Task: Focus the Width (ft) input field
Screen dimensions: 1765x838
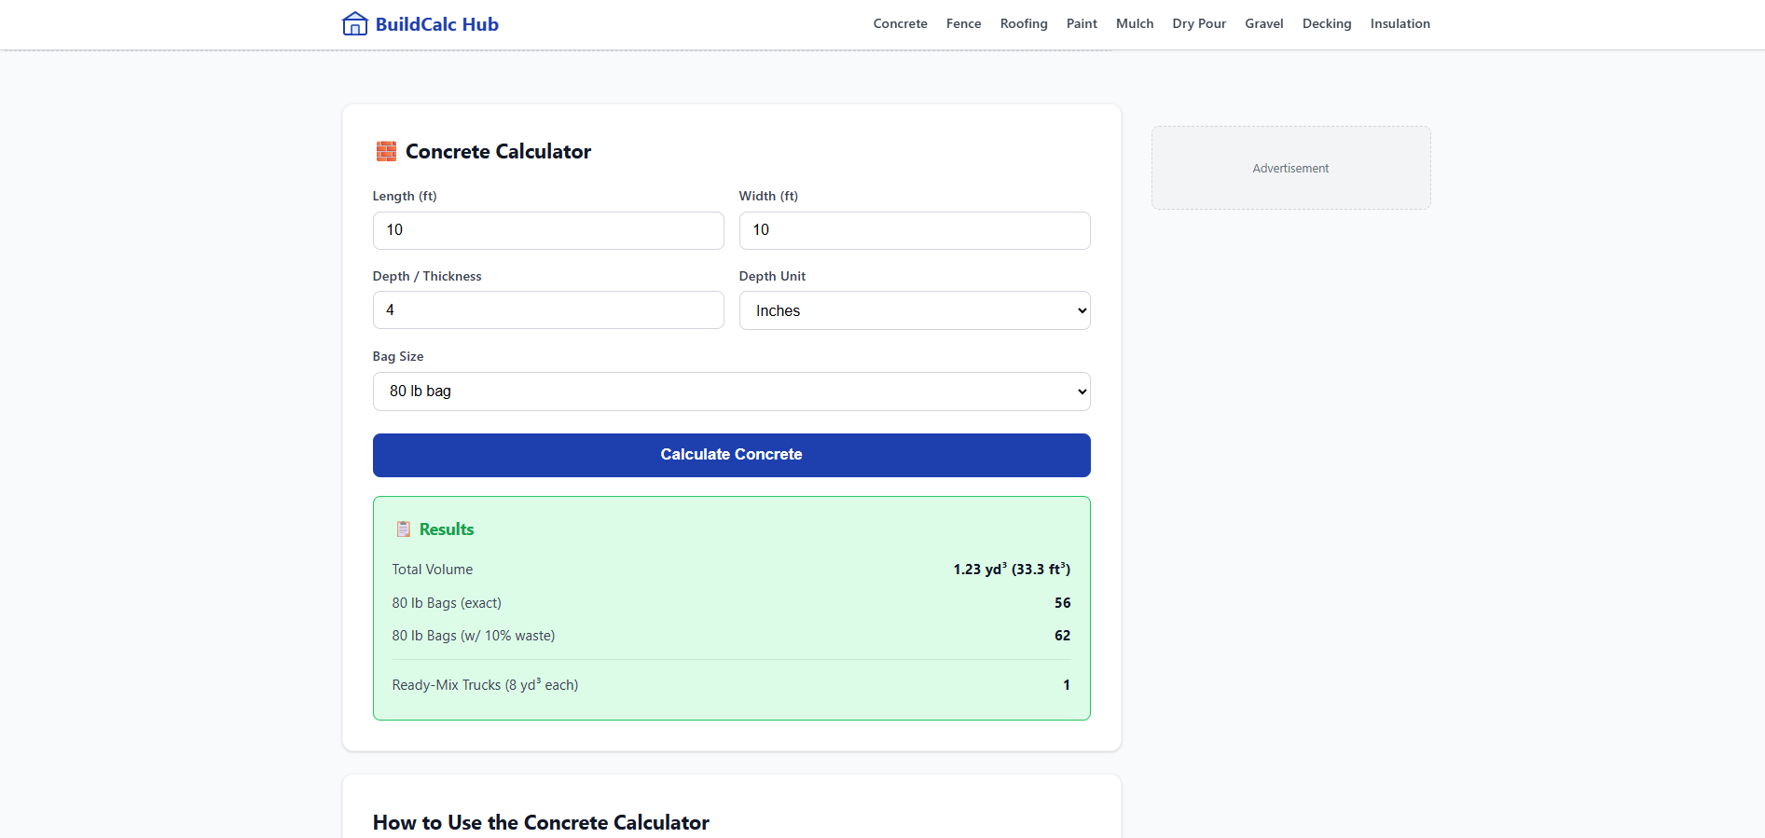Action: click(915, 230)
